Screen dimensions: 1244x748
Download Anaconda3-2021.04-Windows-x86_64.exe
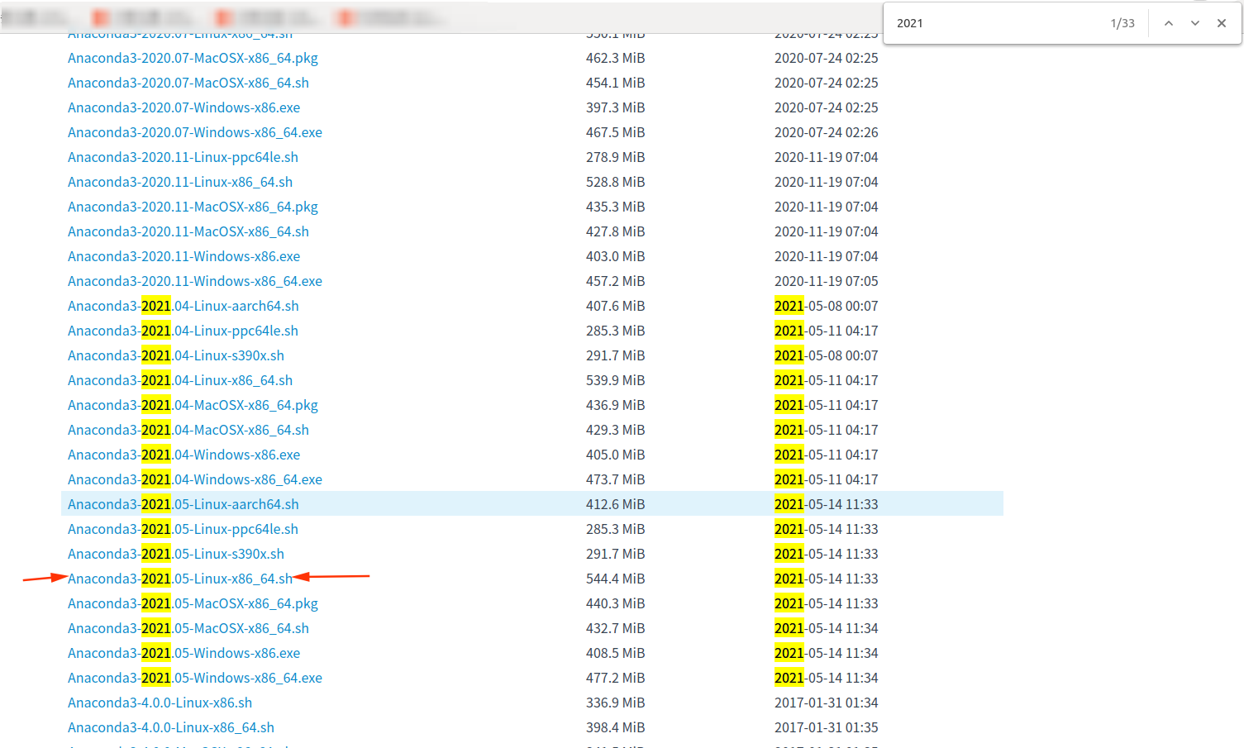[x=195, y=479]
